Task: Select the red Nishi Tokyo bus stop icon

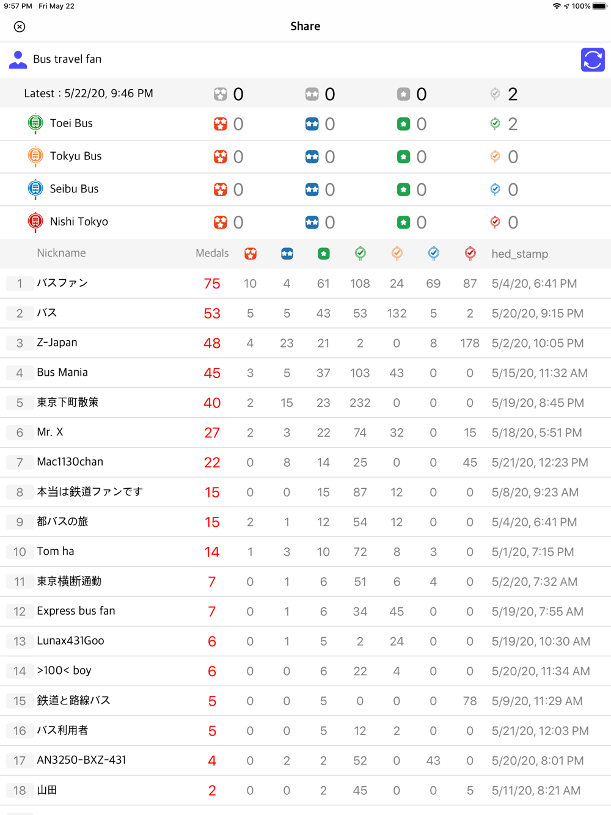Action: [x=35, y=222]
